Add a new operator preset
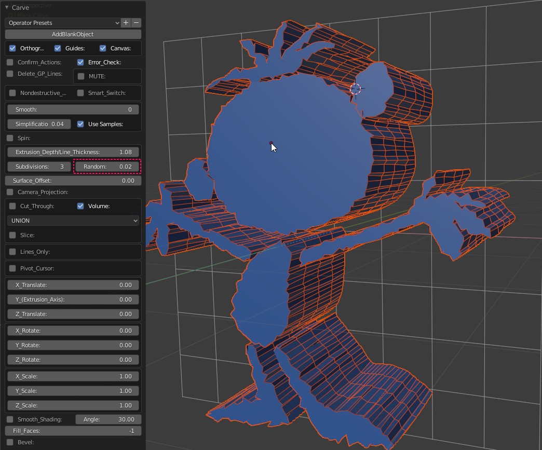This screenshot has width=542, height=450. tap(126, 23)
